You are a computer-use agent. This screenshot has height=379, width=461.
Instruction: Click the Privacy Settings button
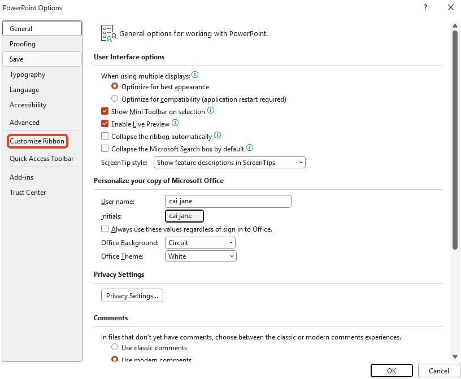(x=132, y=295)
